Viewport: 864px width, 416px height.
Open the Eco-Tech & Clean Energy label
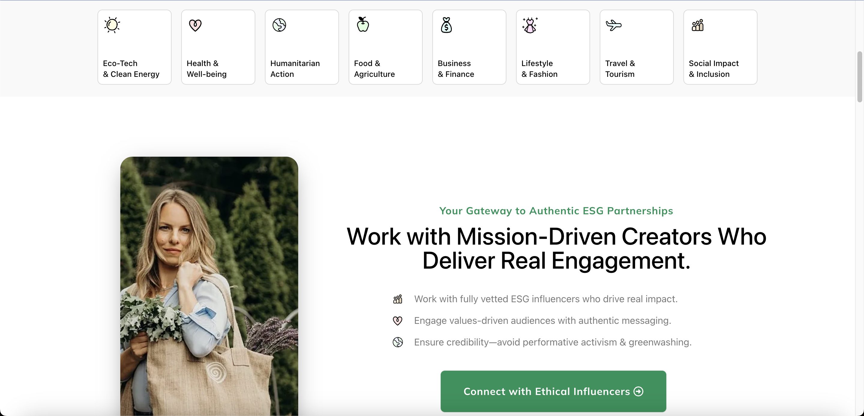[131, 69]
